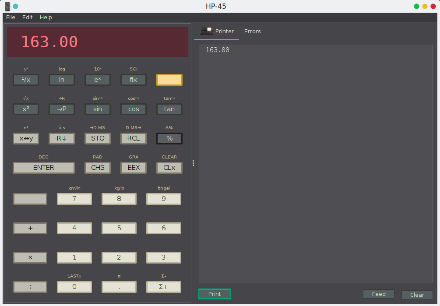440x306 pixels.
Task: Click the minus (−) key
Action: click(x=30, y=199)
